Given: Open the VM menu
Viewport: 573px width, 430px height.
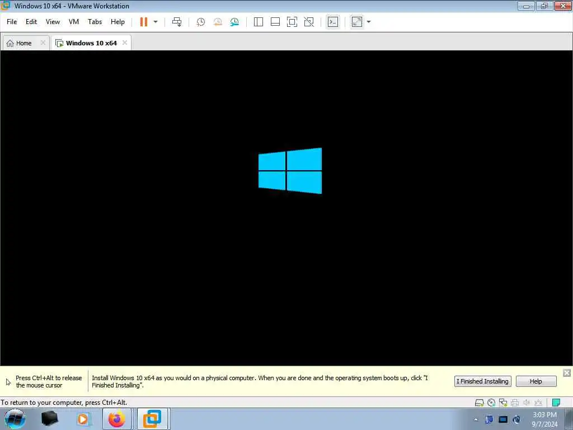Looking at the screenshot, I should click(74, 22).
